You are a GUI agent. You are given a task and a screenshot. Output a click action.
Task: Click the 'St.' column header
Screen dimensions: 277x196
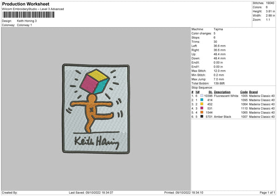click(211, 92)
